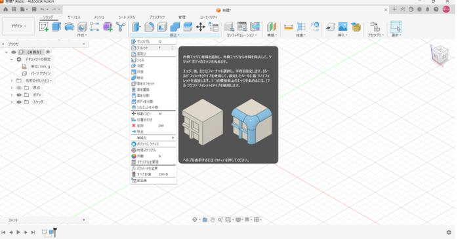Viewport: 458px width, 239px height.
Task: Toggle visibility eye of ボディ folder
Action: (19, 95)
